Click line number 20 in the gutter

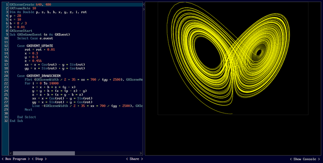point(6,76)
